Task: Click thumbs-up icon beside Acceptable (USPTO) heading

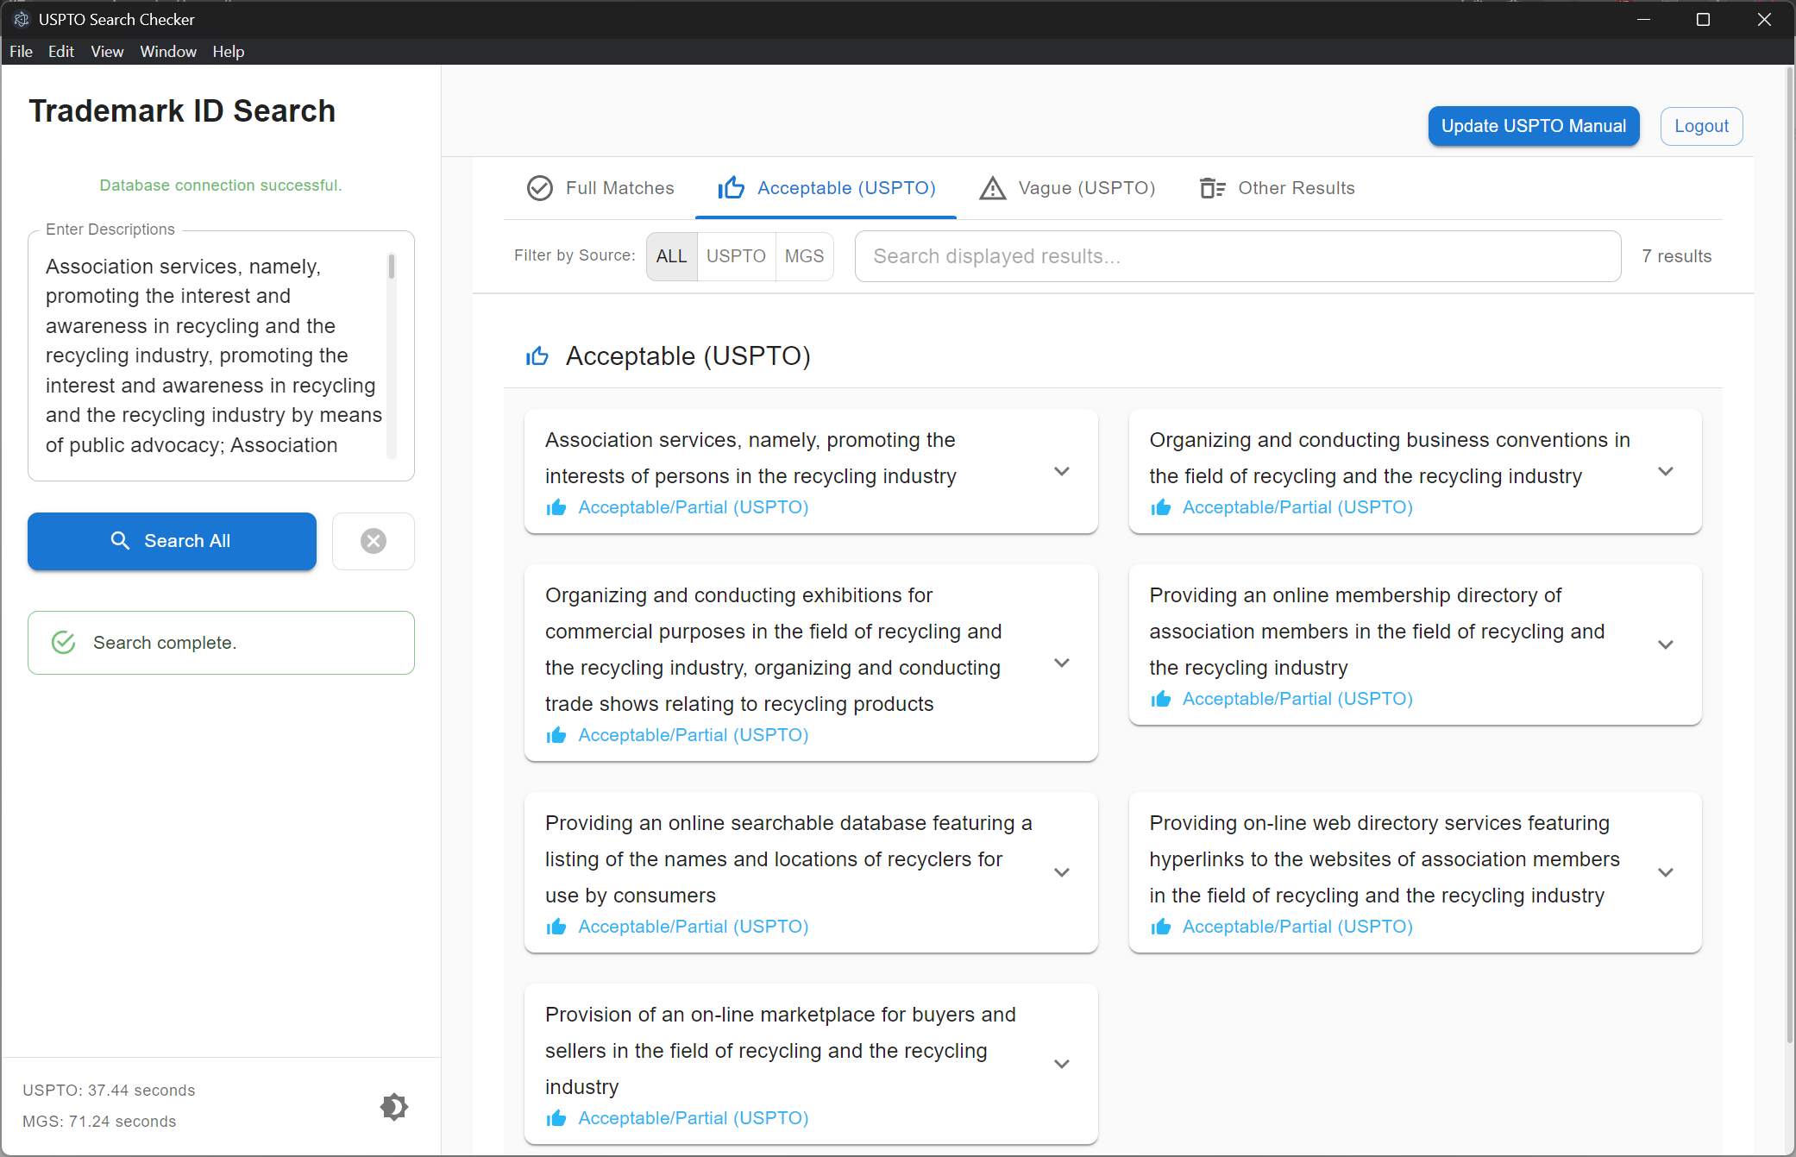Action: [x=537, y=355]
